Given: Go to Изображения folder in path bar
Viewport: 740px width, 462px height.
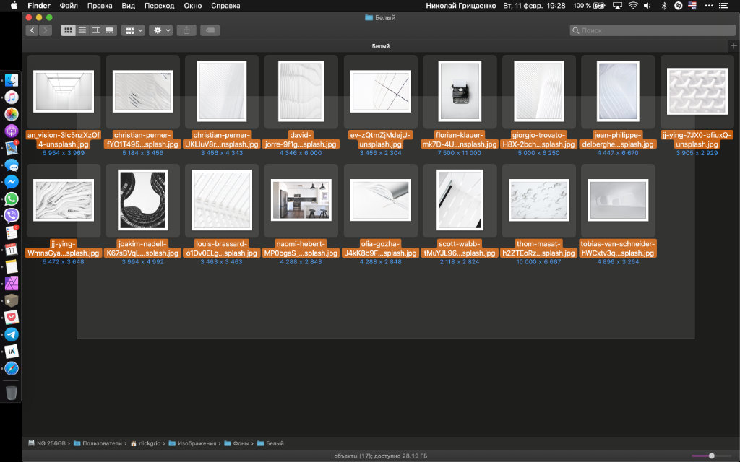Looking at the screenshot, I should [197, 443].
